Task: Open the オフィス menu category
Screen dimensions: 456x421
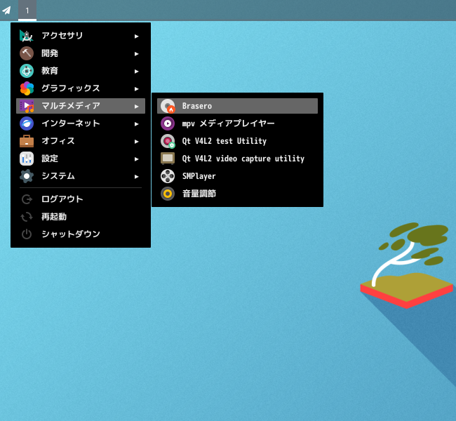Action: point(58,141)
